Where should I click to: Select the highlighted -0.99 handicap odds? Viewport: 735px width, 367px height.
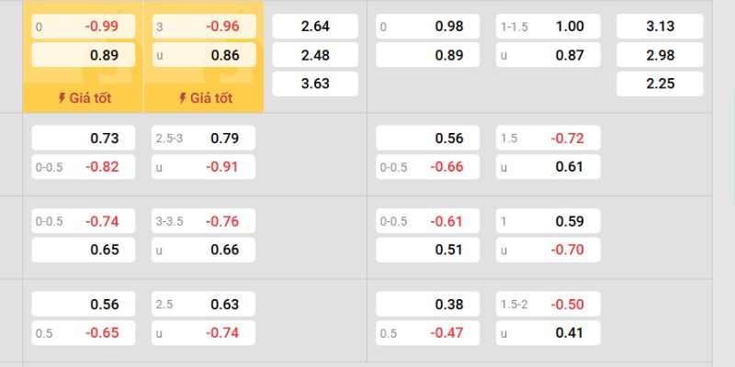coord(83,27)
